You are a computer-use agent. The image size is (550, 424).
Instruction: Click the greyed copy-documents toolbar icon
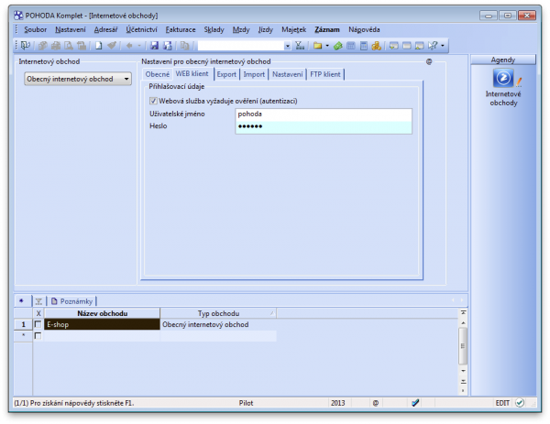tap(42, 46)
